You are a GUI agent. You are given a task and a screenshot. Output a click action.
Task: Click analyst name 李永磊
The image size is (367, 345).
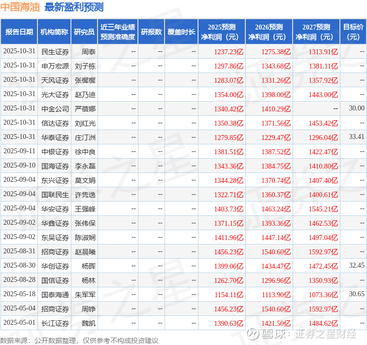click(85, 166)
